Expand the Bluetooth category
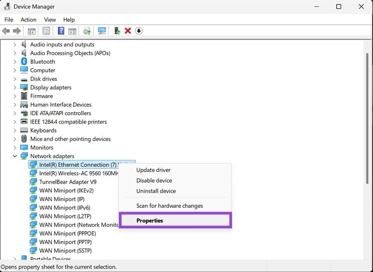 click(x=14, y=61)
